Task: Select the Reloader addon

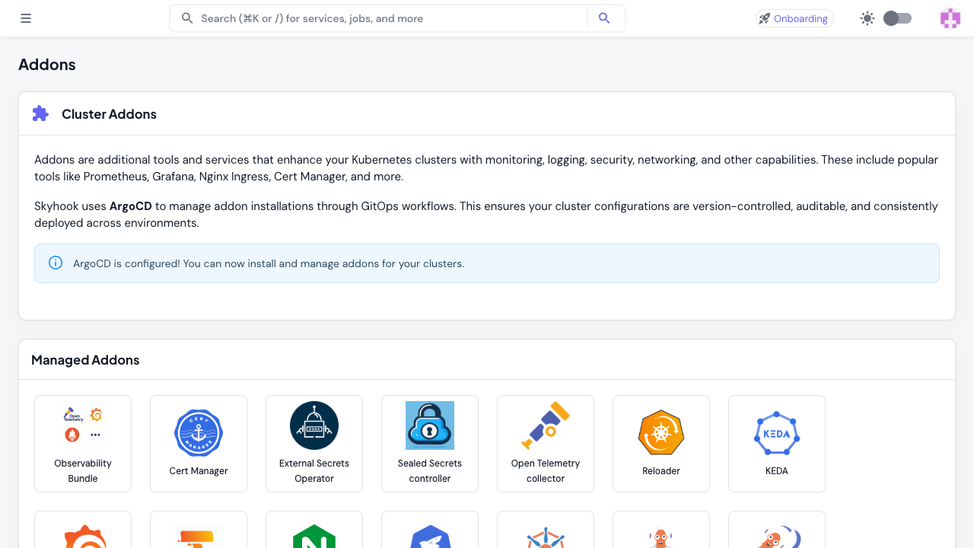Action: coord(661,444)
